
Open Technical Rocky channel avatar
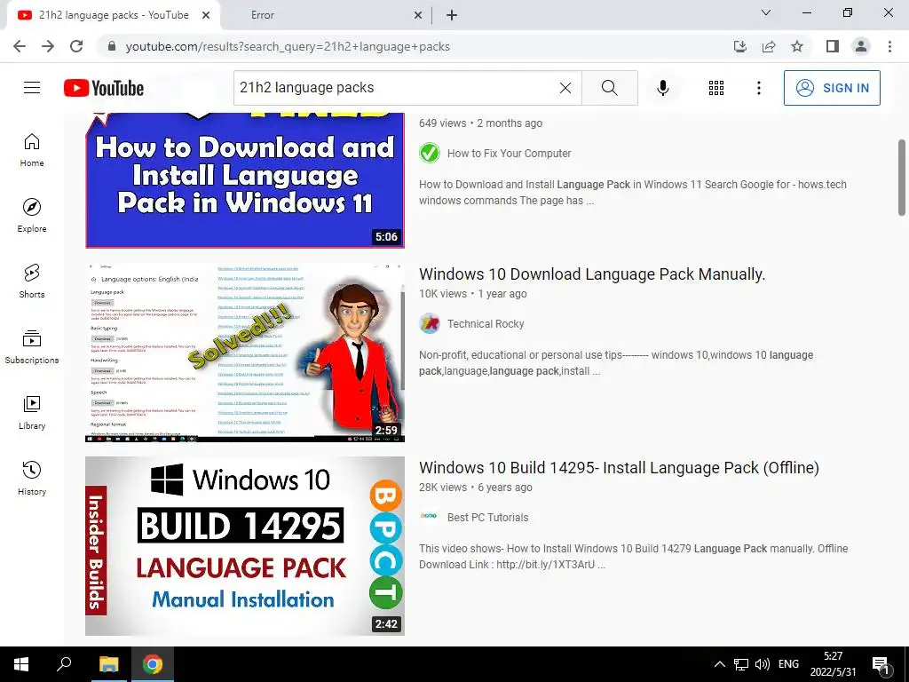430,323
